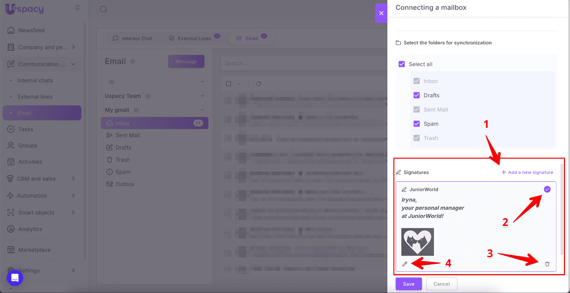Refresh the email list
Viewport: 570px width, 293px height.
(x=259, y=84)
